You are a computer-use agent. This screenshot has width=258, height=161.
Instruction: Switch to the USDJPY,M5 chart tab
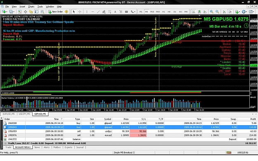(x=24, y=114)
